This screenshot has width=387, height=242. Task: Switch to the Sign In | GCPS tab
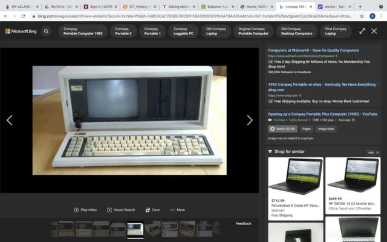(x=99, y=7)
